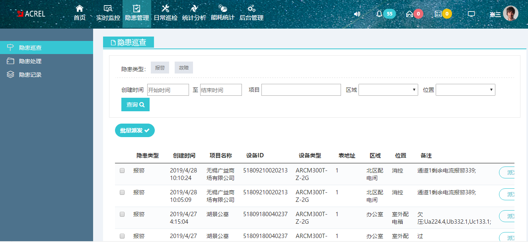Click the 张三 username
This screenshot has height=242, width=528.
[x=495, y=14]
